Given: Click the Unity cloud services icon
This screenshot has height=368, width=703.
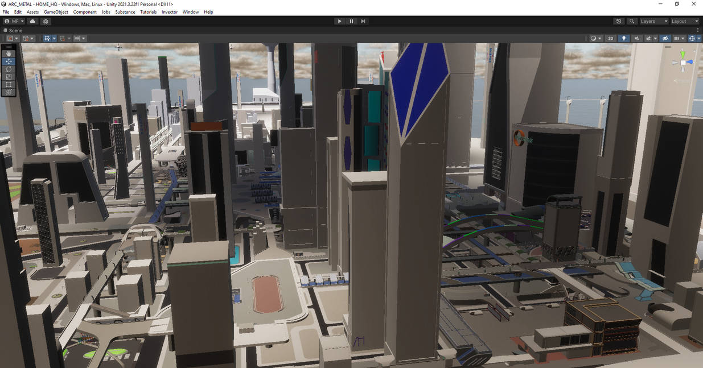Looking at the screenshot, I should (x=32, y=21).
